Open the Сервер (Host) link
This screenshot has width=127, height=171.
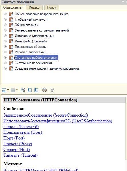(x=17, y=150)
